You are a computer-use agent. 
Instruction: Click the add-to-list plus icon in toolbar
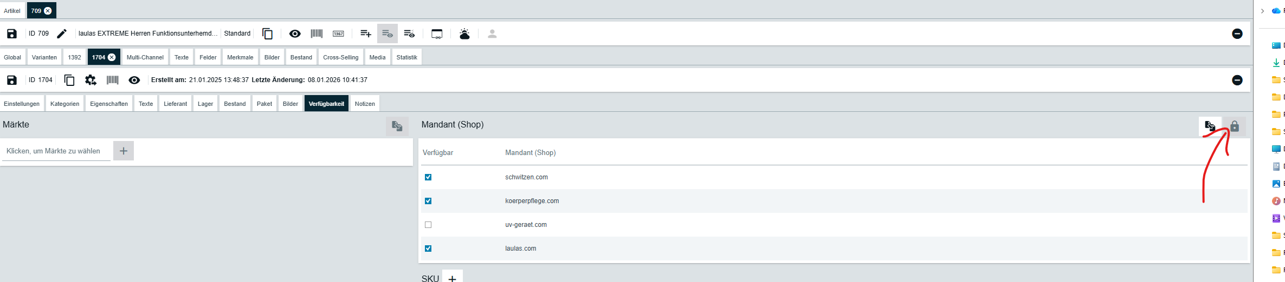tap(366, 33)
